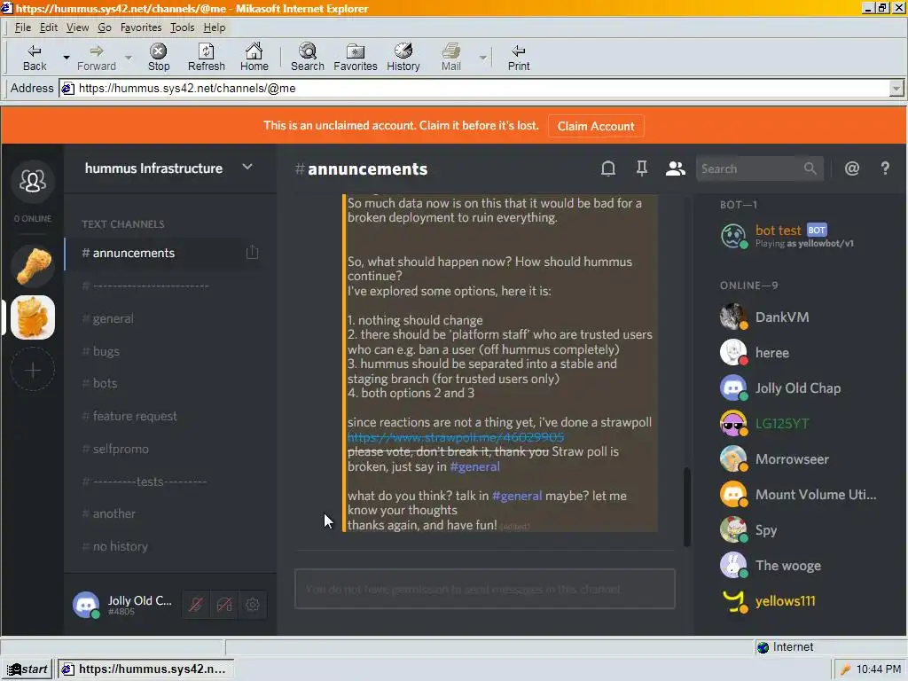Select the orange cat server icon
Screen dimensions: 908x681
pos(33,317)
